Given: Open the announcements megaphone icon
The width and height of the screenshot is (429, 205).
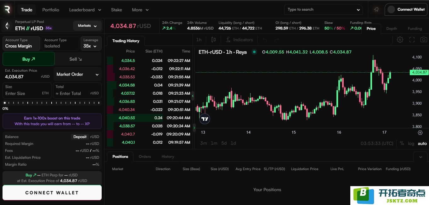Looking at the screenshot, I should [376, 9].
